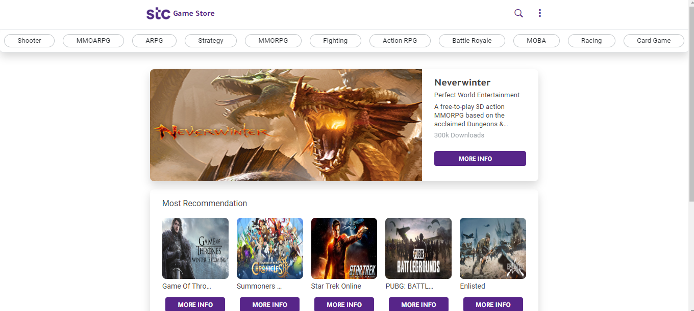Open the Star Trek Online thumbnail
This screenshot has height=311, width=694.
(x=344, y=248)
